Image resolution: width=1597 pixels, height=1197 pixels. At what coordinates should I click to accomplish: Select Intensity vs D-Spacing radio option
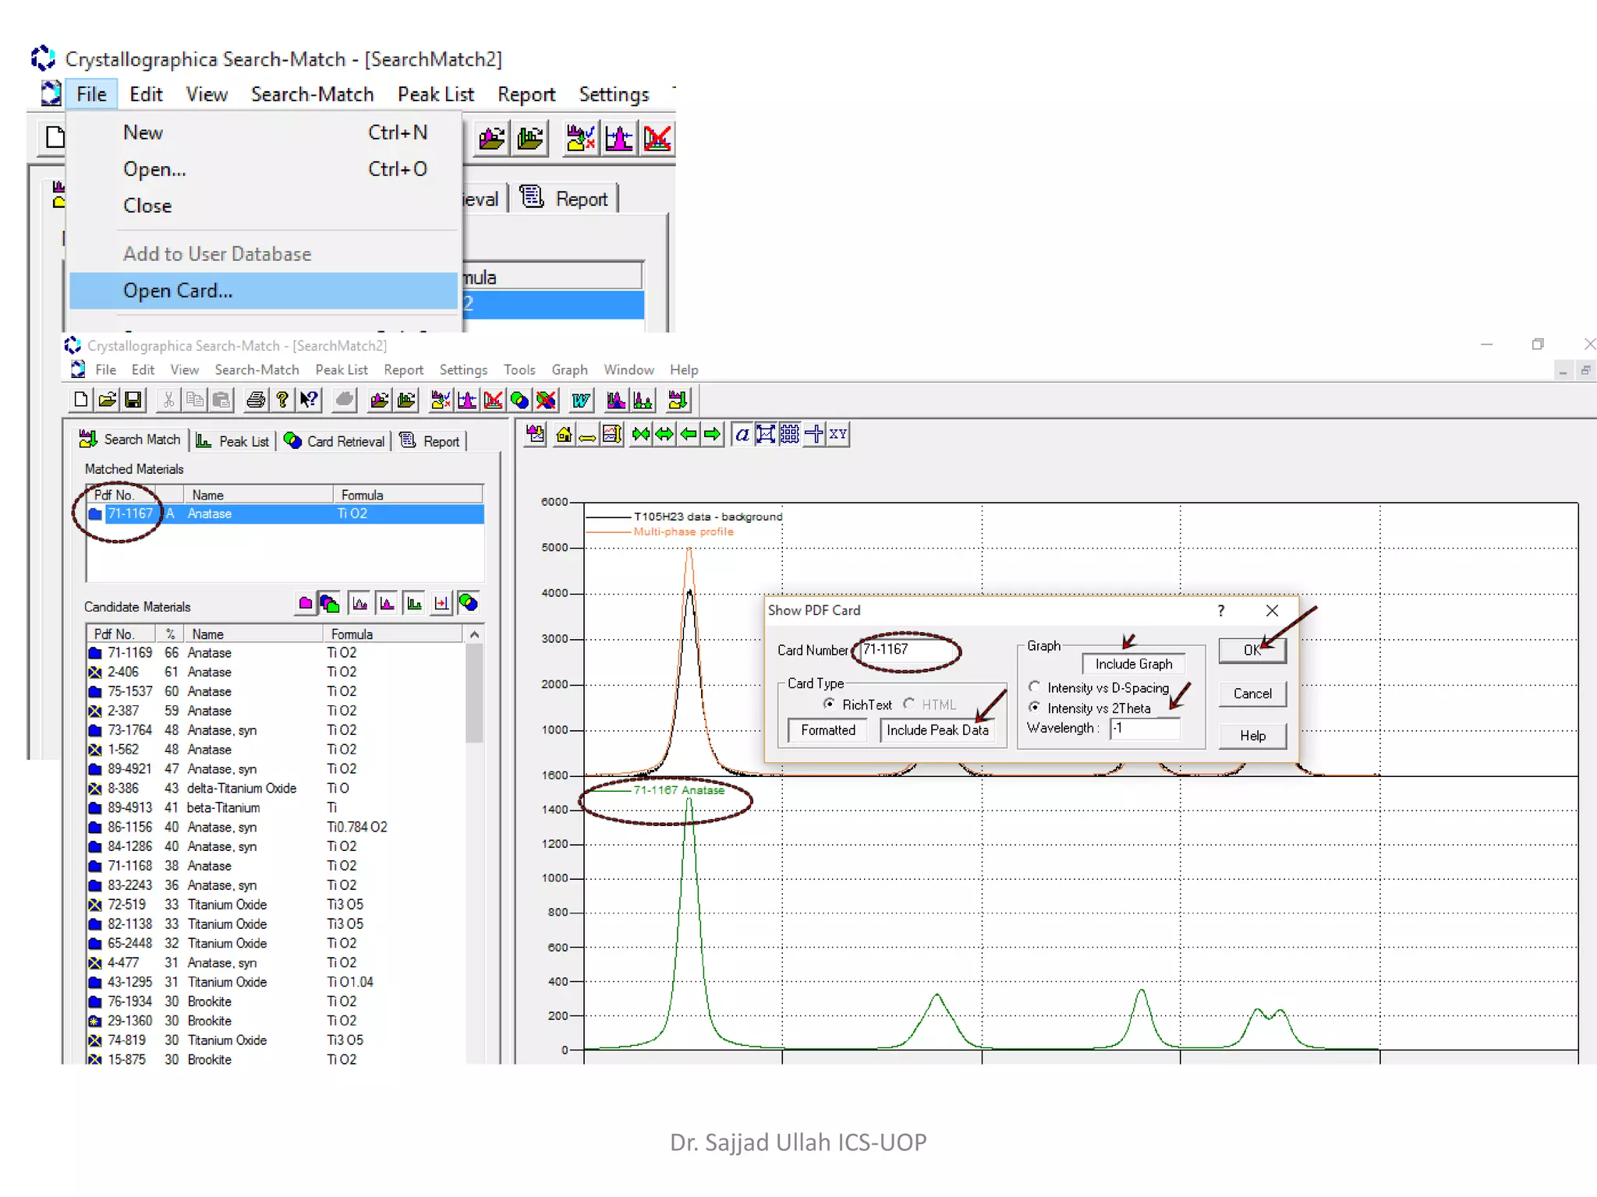pyautogui.click(x=1035, y=687)
